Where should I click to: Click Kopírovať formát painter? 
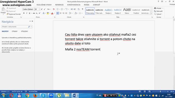(14, 14)
